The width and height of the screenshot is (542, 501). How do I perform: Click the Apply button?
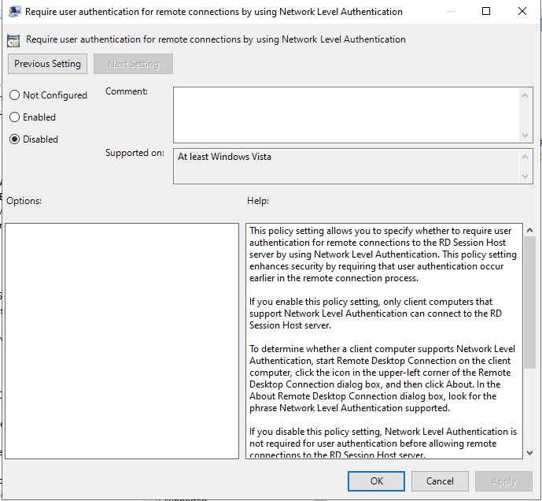(503, 481)
